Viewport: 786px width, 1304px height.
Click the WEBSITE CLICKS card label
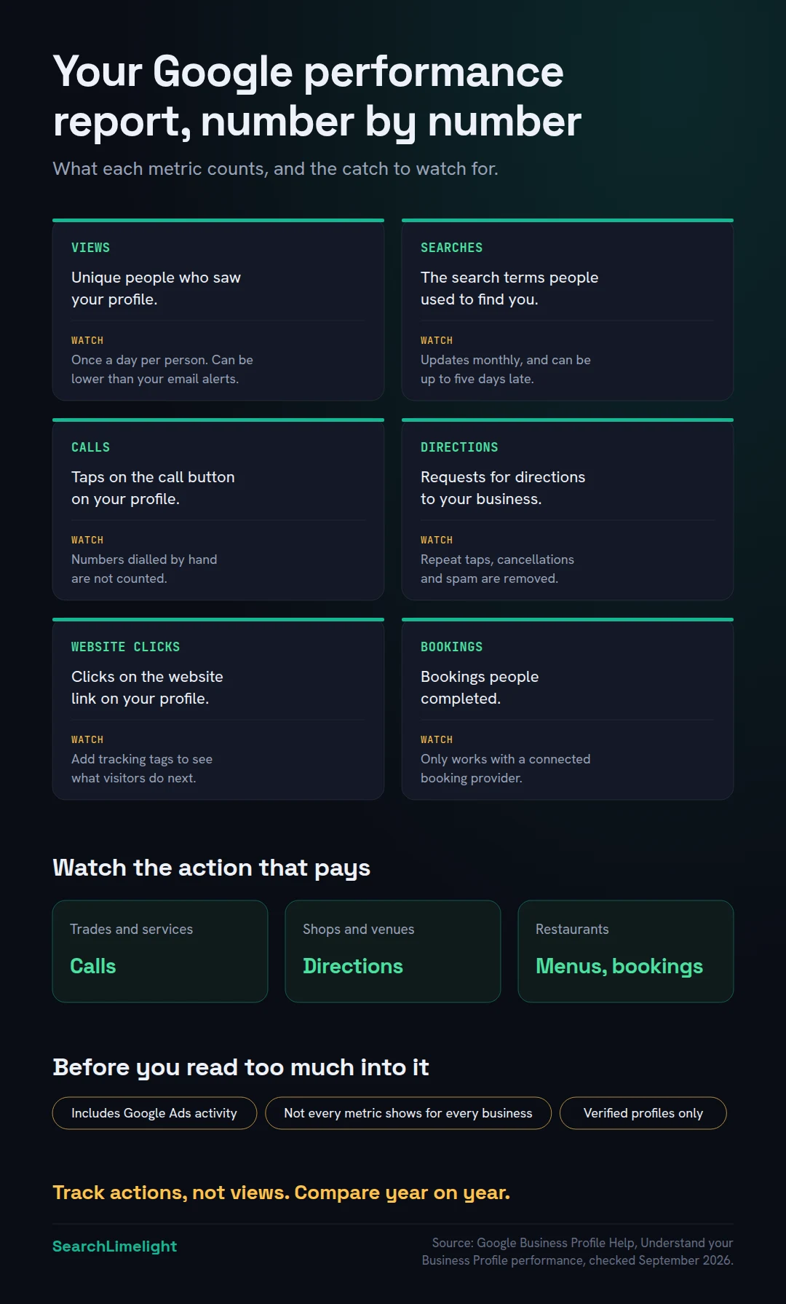click(125, 647)
